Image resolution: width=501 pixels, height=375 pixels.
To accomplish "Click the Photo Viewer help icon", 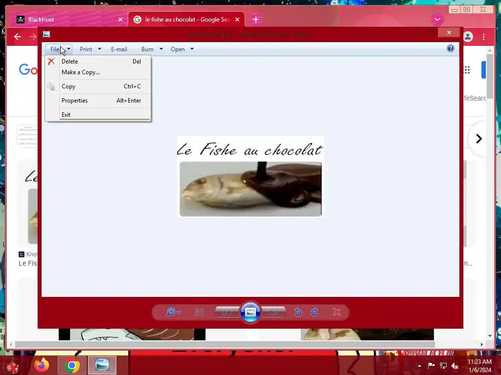I will [x=450, y=48].
